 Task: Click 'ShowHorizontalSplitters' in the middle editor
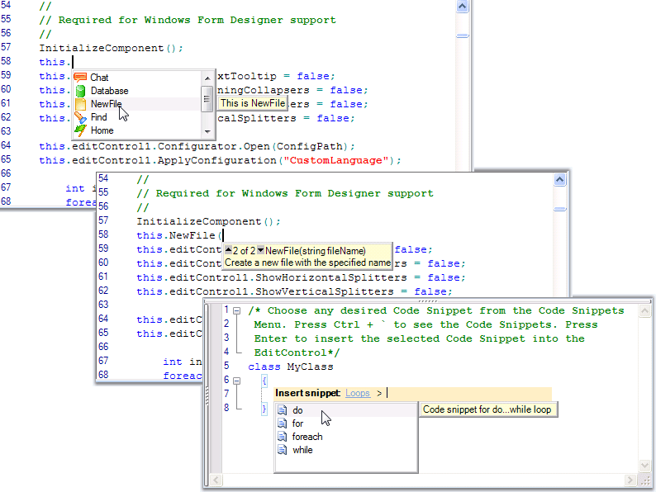pyautogui.click(x=331, y=277)
